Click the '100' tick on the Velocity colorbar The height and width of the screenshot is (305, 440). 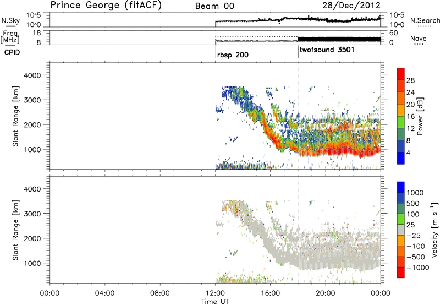click(x=413, y=214)
